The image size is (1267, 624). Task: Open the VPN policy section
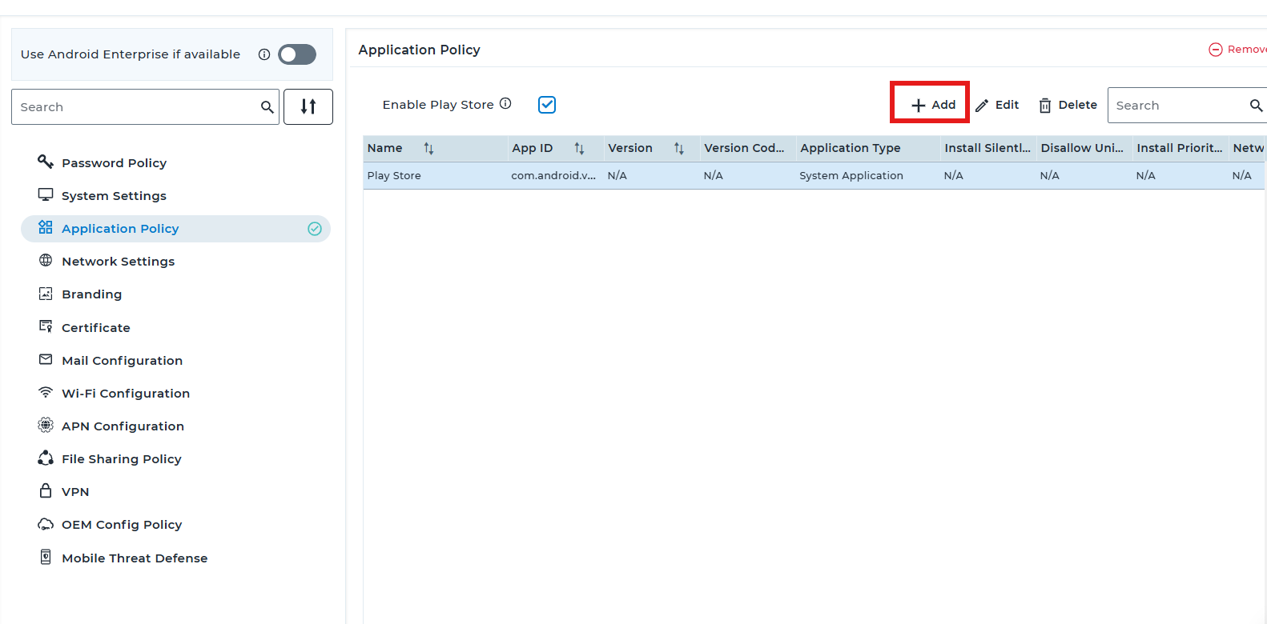75,492
